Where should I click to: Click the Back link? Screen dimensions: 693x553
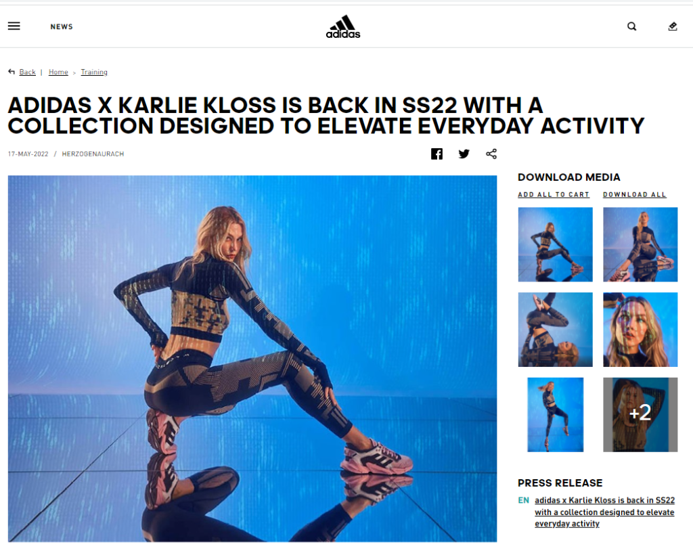27,72
